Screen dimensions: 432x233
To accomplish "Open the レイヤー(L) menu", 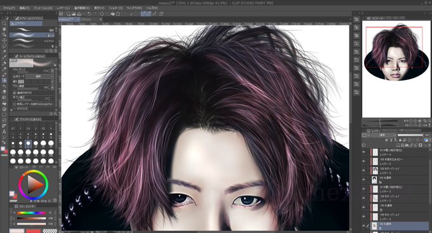I will tap(63, 8).
